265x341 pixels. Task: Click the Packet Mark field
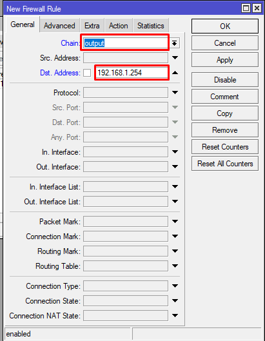coord(126,221)
